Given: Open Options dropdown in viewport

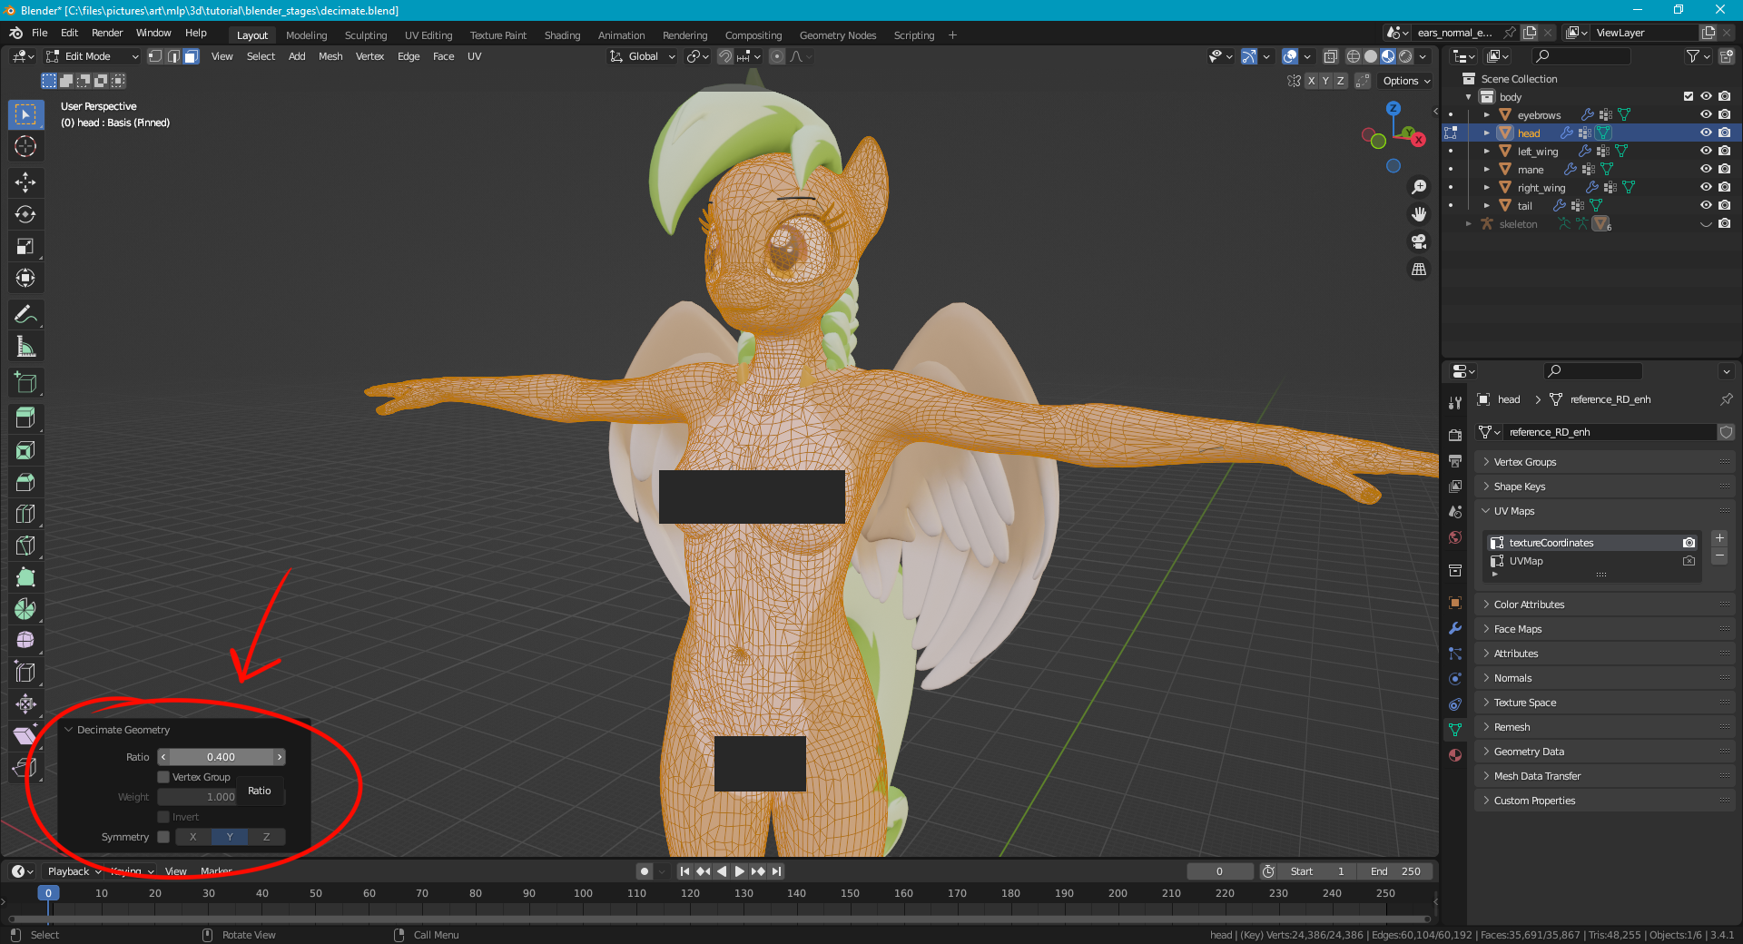Looking at the screenshot, I should click(x=1406, y=81).
